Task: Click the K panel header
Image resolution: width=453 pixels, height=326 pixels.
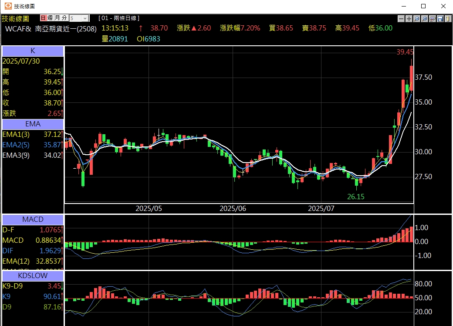Action: 33,51
